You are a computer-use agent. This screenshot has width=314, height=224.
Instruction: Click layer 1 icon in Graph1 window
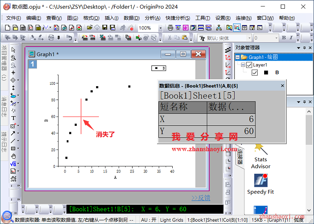click(x=32, y=65)
